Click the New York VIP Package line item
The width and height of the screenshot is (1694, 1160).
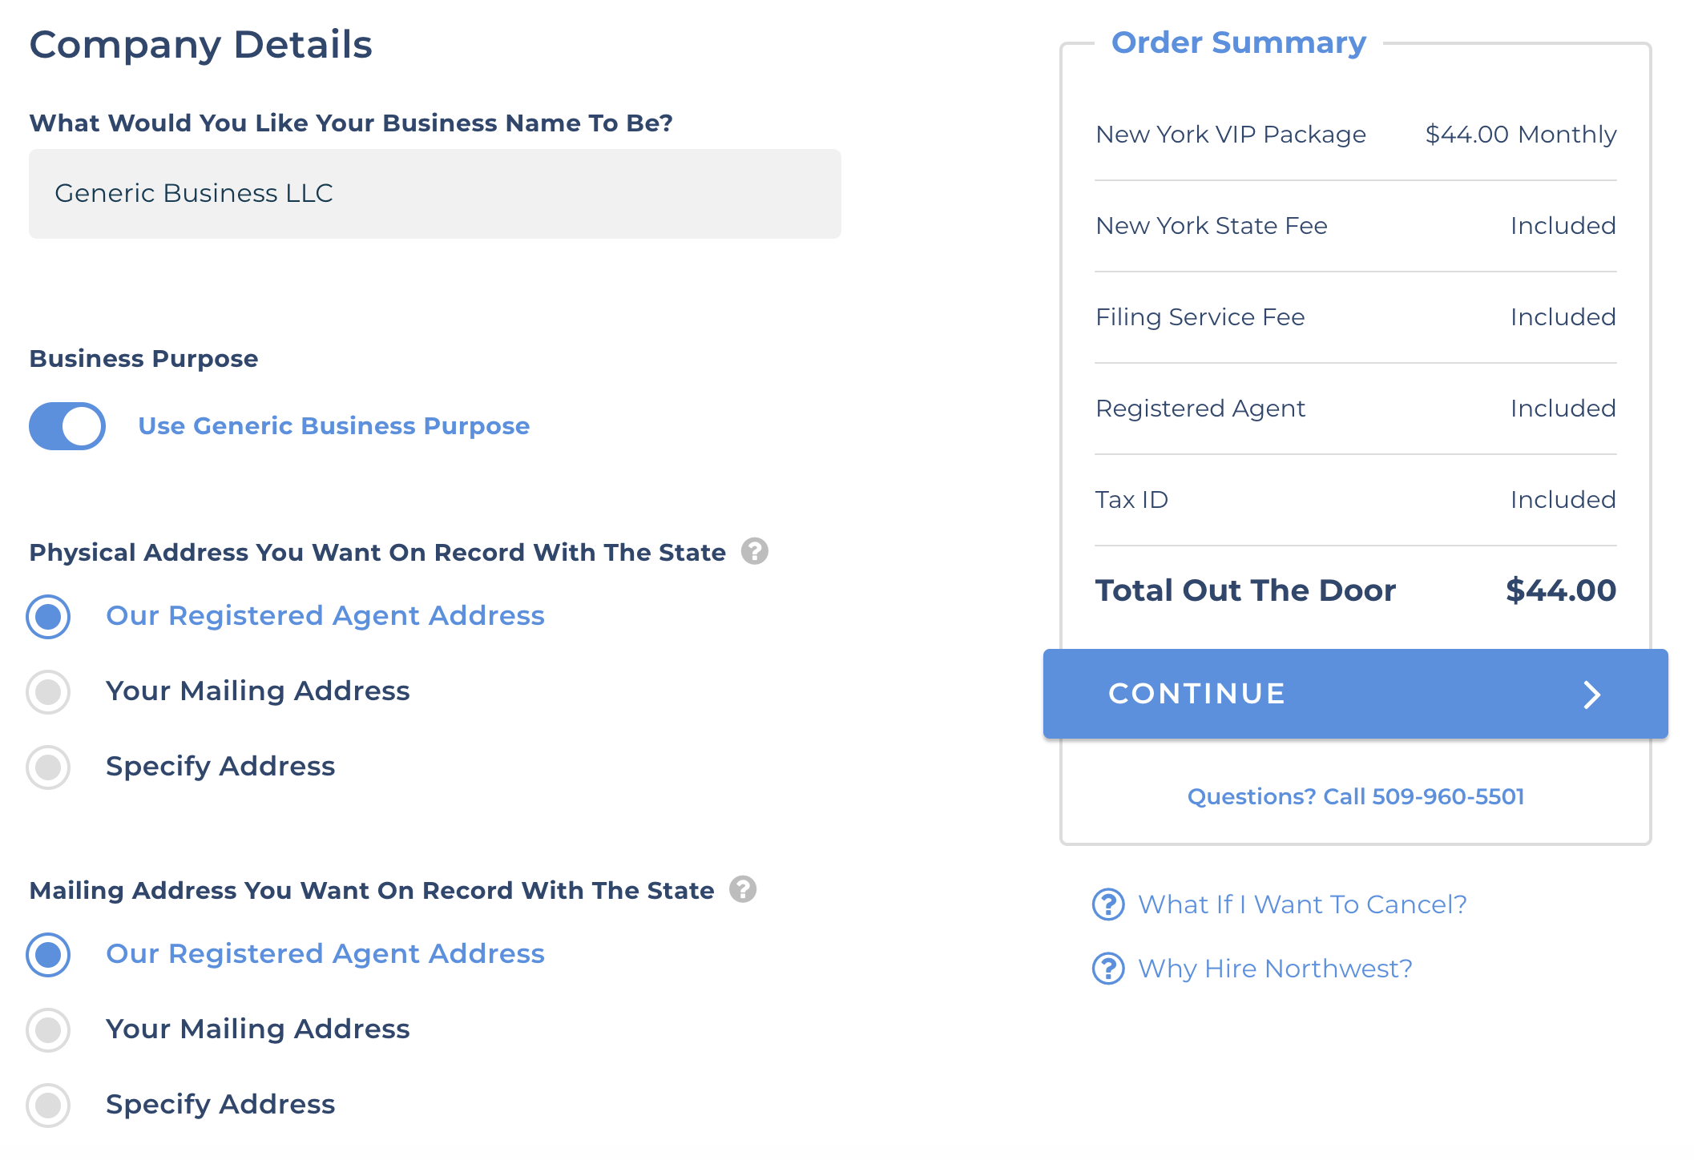1230,135
